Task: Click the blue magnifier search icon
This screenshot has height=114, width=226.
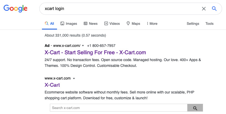Action: click(214, 9)
